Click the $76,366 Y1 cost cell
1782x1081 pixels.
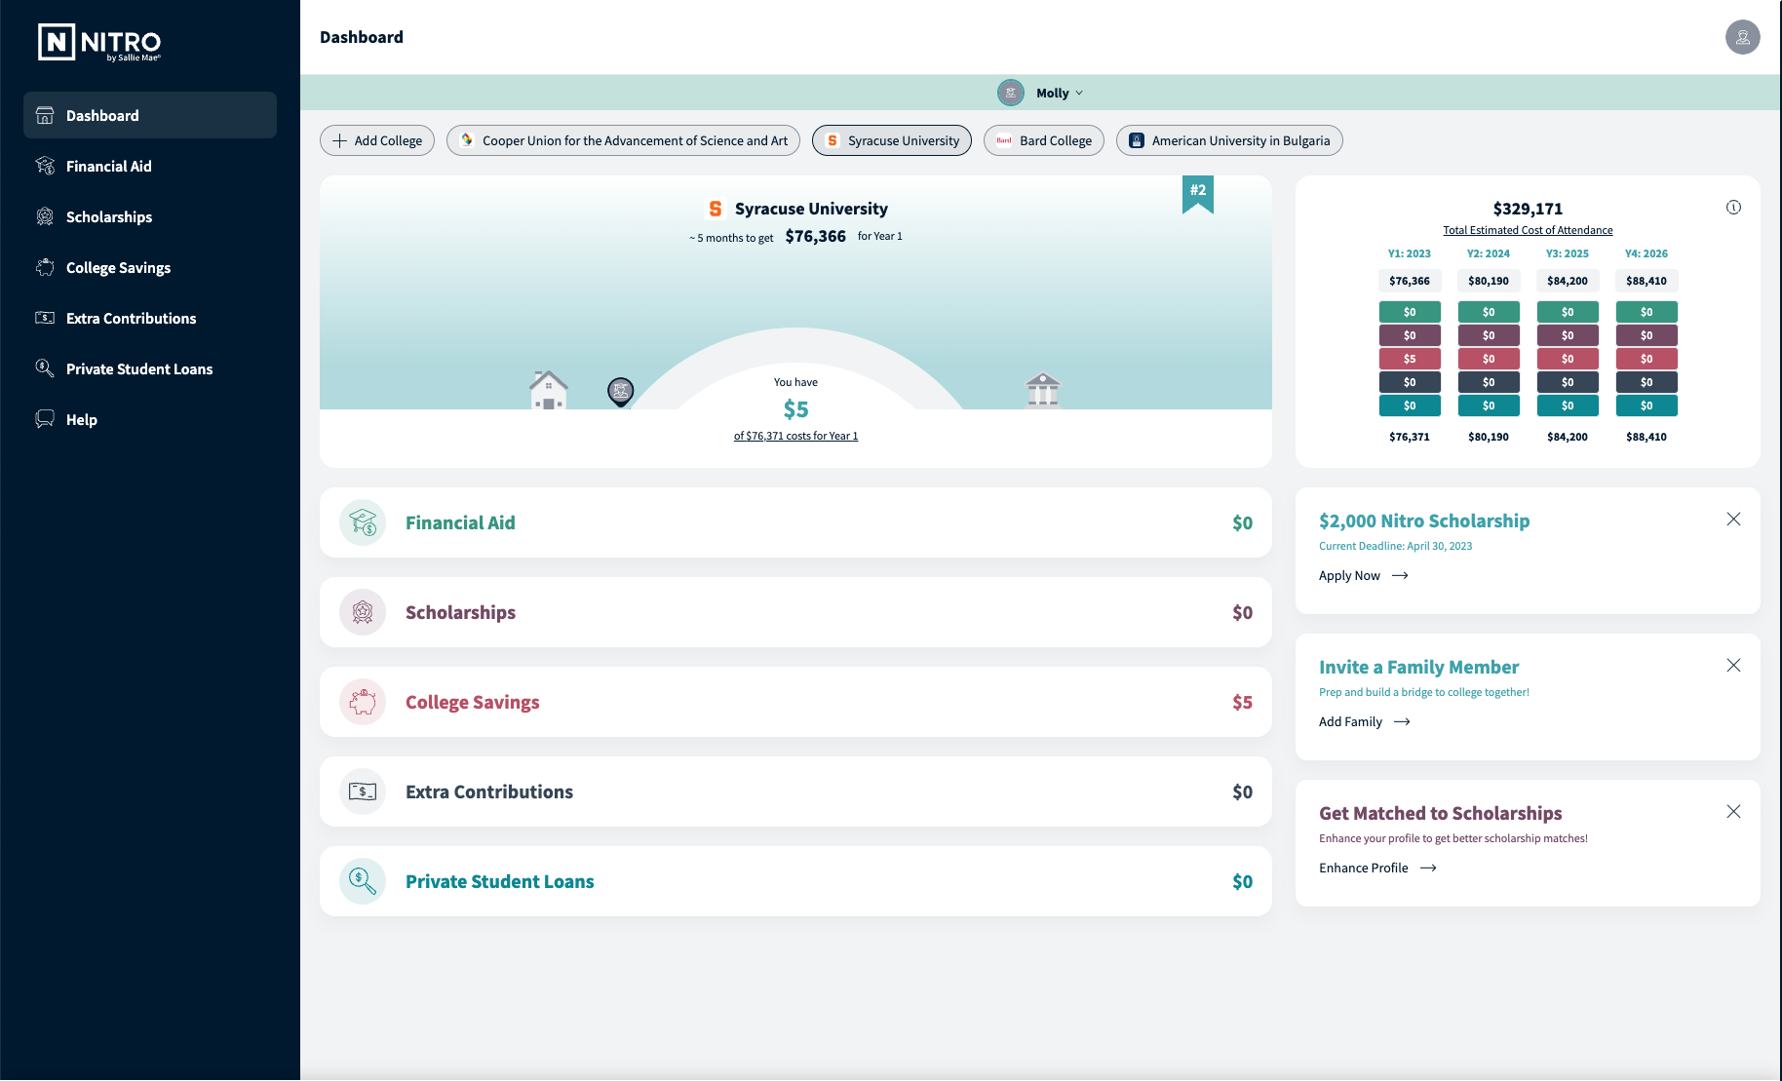[1410, 281]
